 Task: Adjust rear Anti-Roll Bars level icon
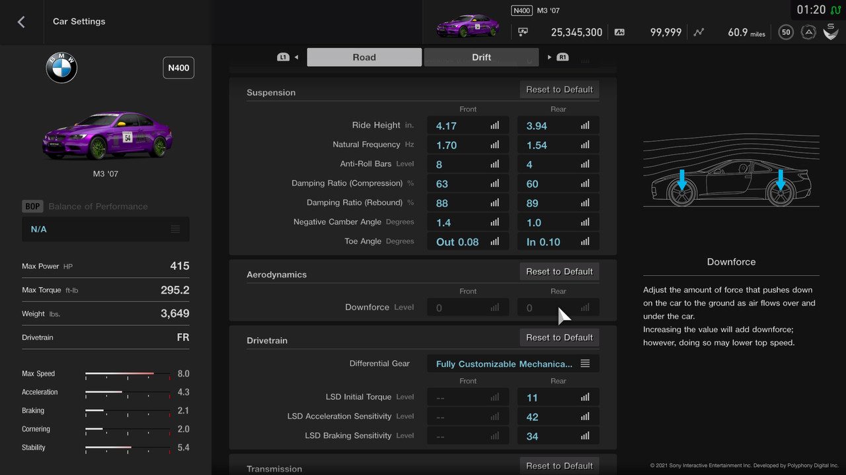(x=585, y=164)
